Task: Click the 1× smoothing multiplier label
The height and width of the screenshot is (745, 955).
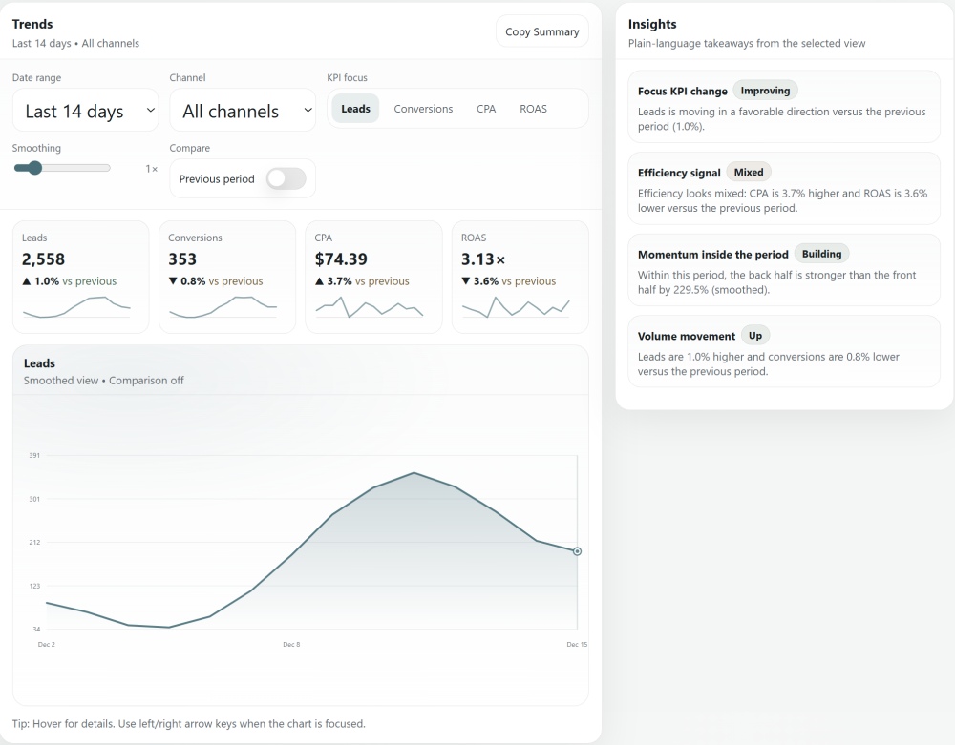Action: point(150,167)
